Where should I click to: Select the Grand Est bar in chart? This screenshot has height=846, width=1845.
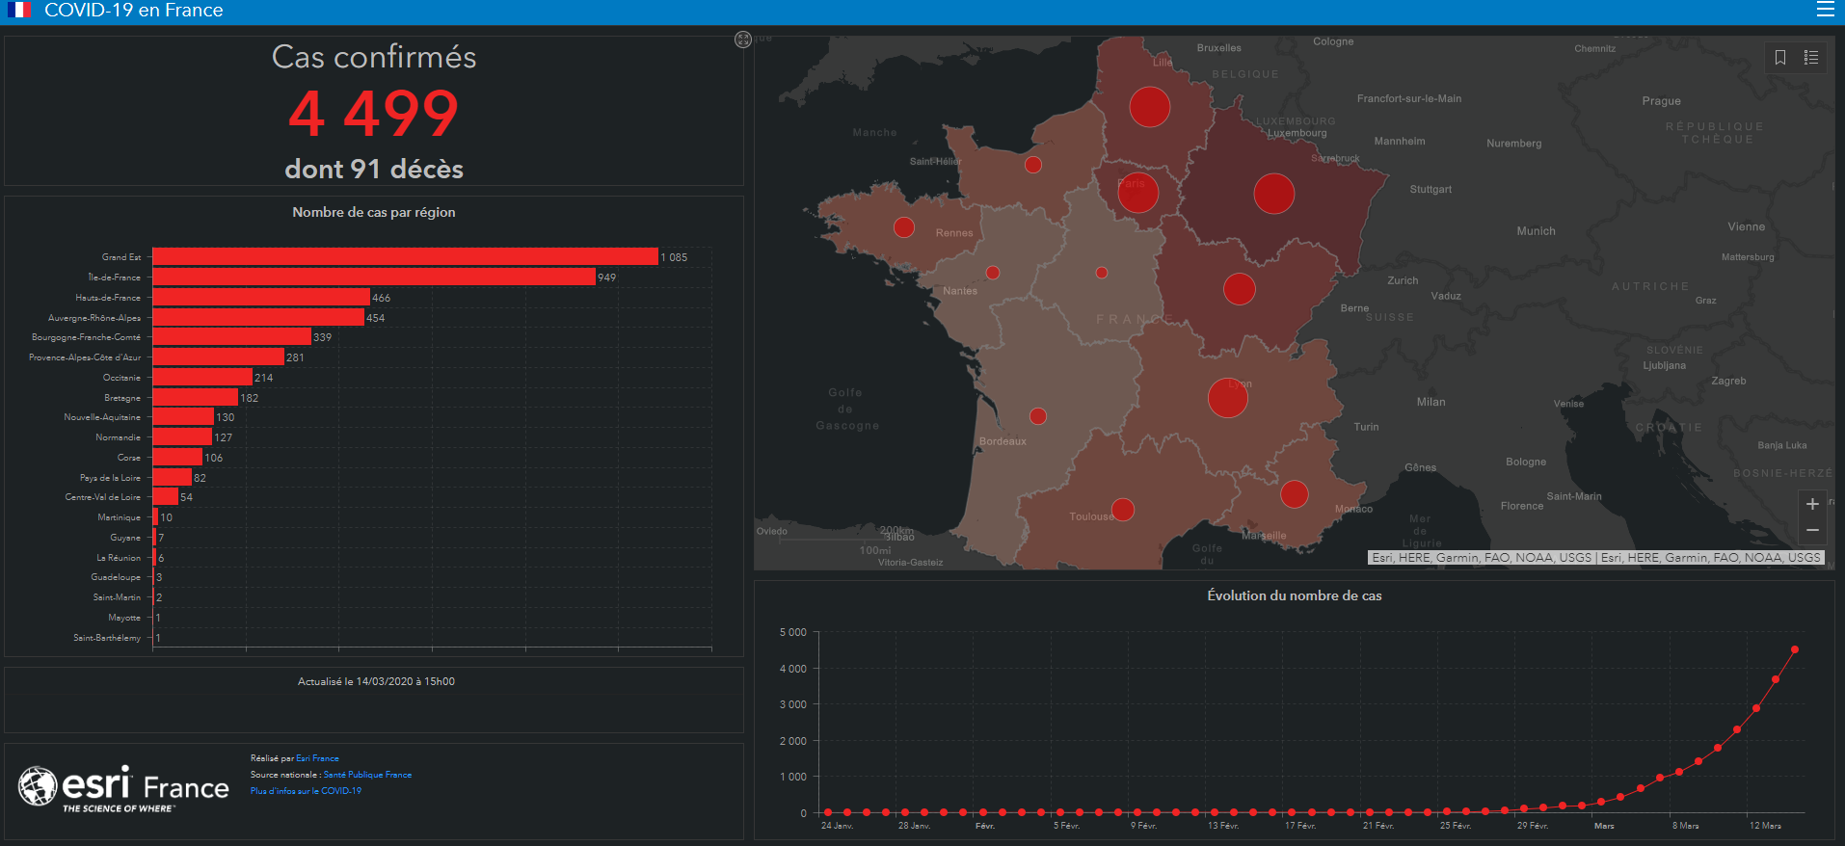point(405,257)
